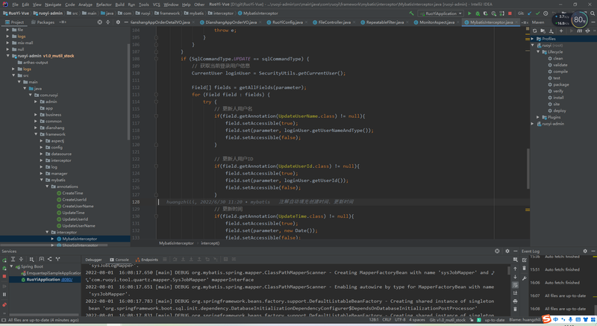
Task: Expand the Maven Profiles node
Action: pos(533,39)
